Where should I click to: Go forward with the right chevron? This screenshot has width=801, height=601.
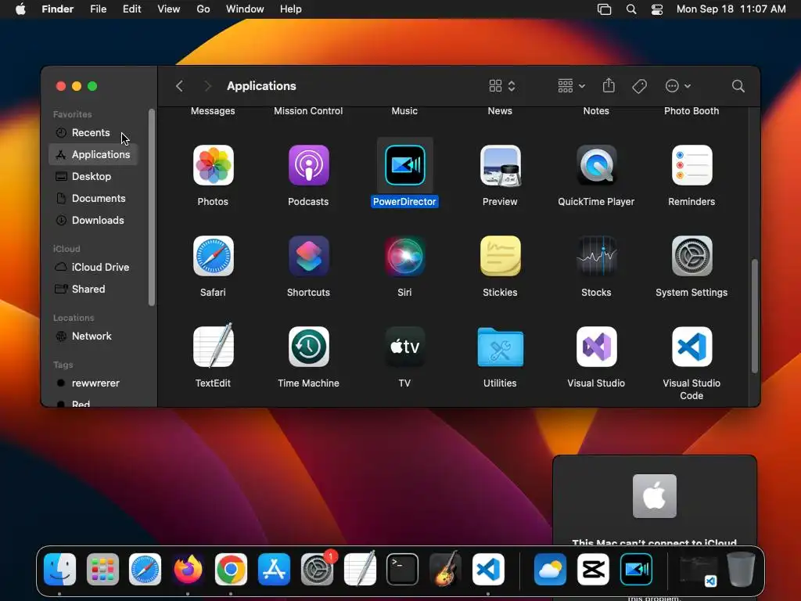click(x=207, y=86)
